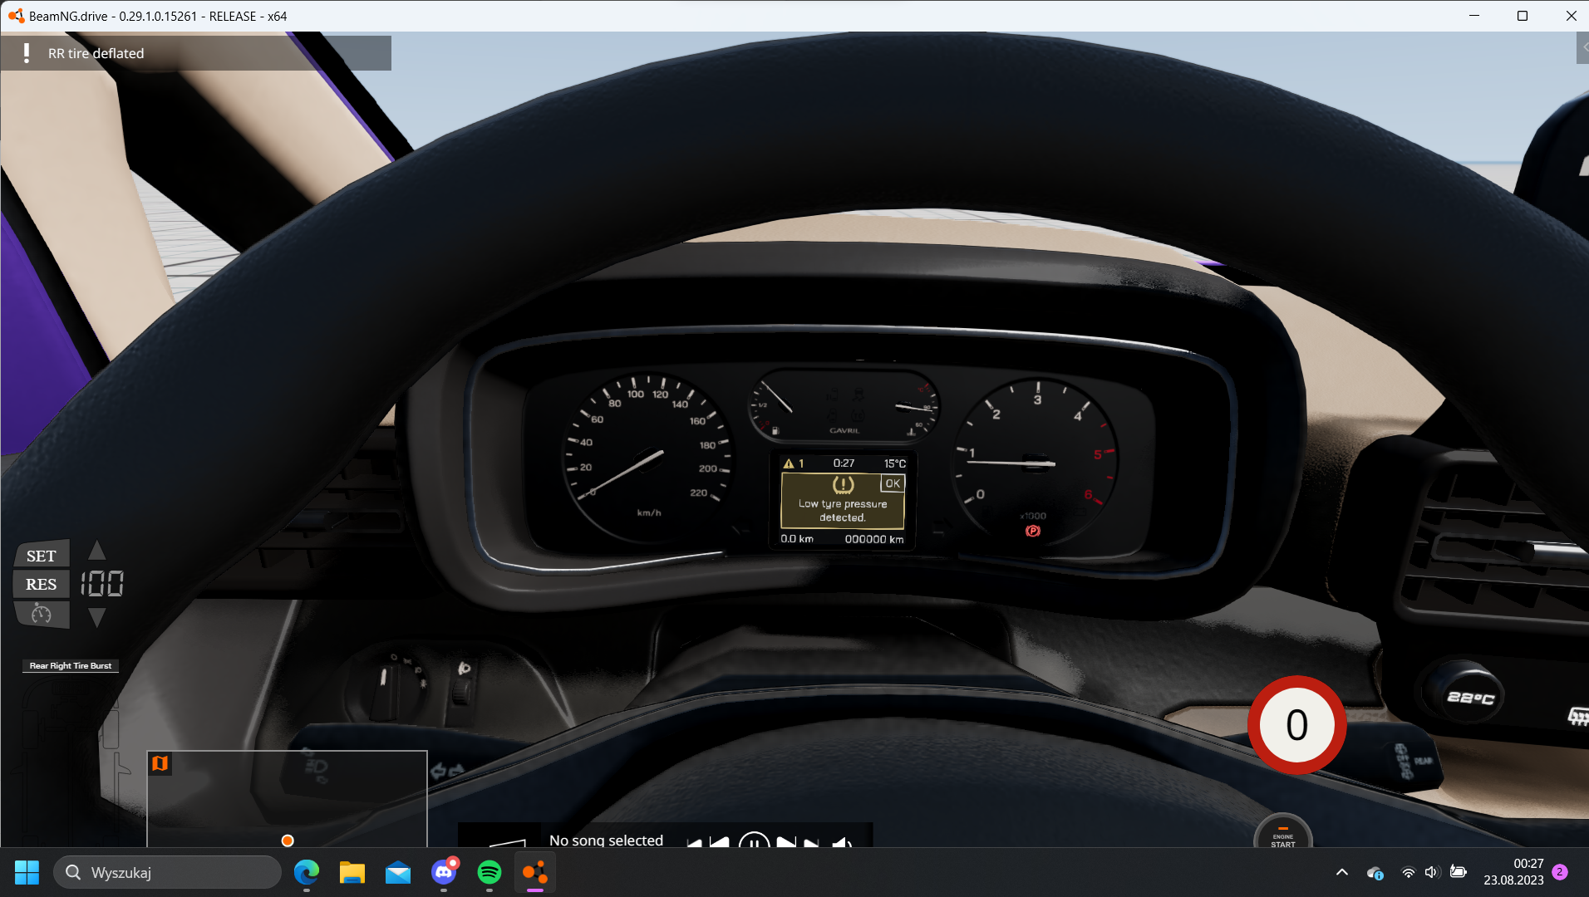Open the taskbar clock and date
Image resolution: width=1589 pixels, height=897 pixels.
(x=1513, y=872)
